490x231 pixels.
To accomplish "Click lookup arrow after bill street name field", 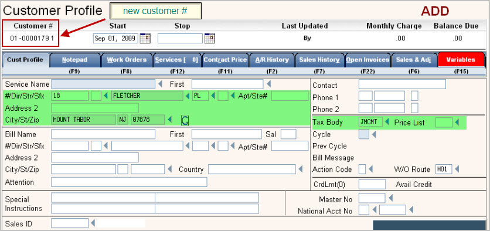I will click(x=188, y=145).
